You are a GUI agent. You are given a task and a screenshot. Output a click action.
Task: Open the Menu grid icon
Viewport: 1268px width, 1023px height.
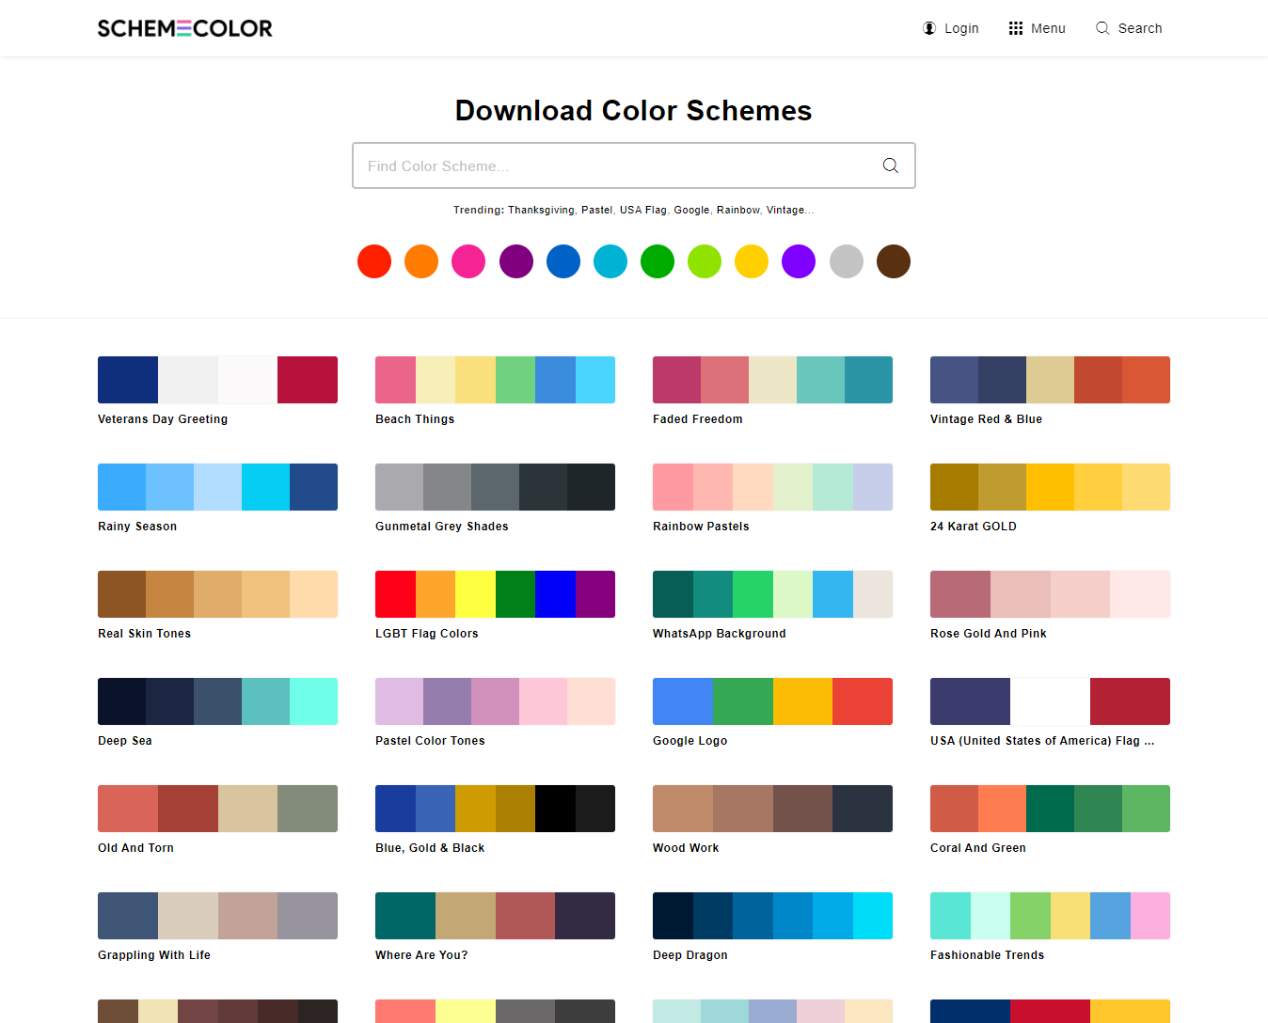tap(1014, 28)
